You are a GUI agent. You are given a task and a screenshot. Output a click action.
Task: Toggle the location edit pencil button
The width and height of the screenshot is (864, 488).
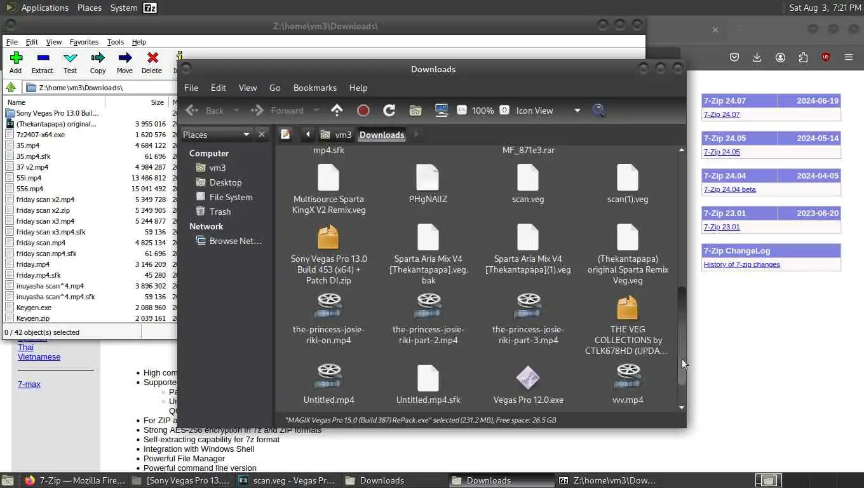286,134
